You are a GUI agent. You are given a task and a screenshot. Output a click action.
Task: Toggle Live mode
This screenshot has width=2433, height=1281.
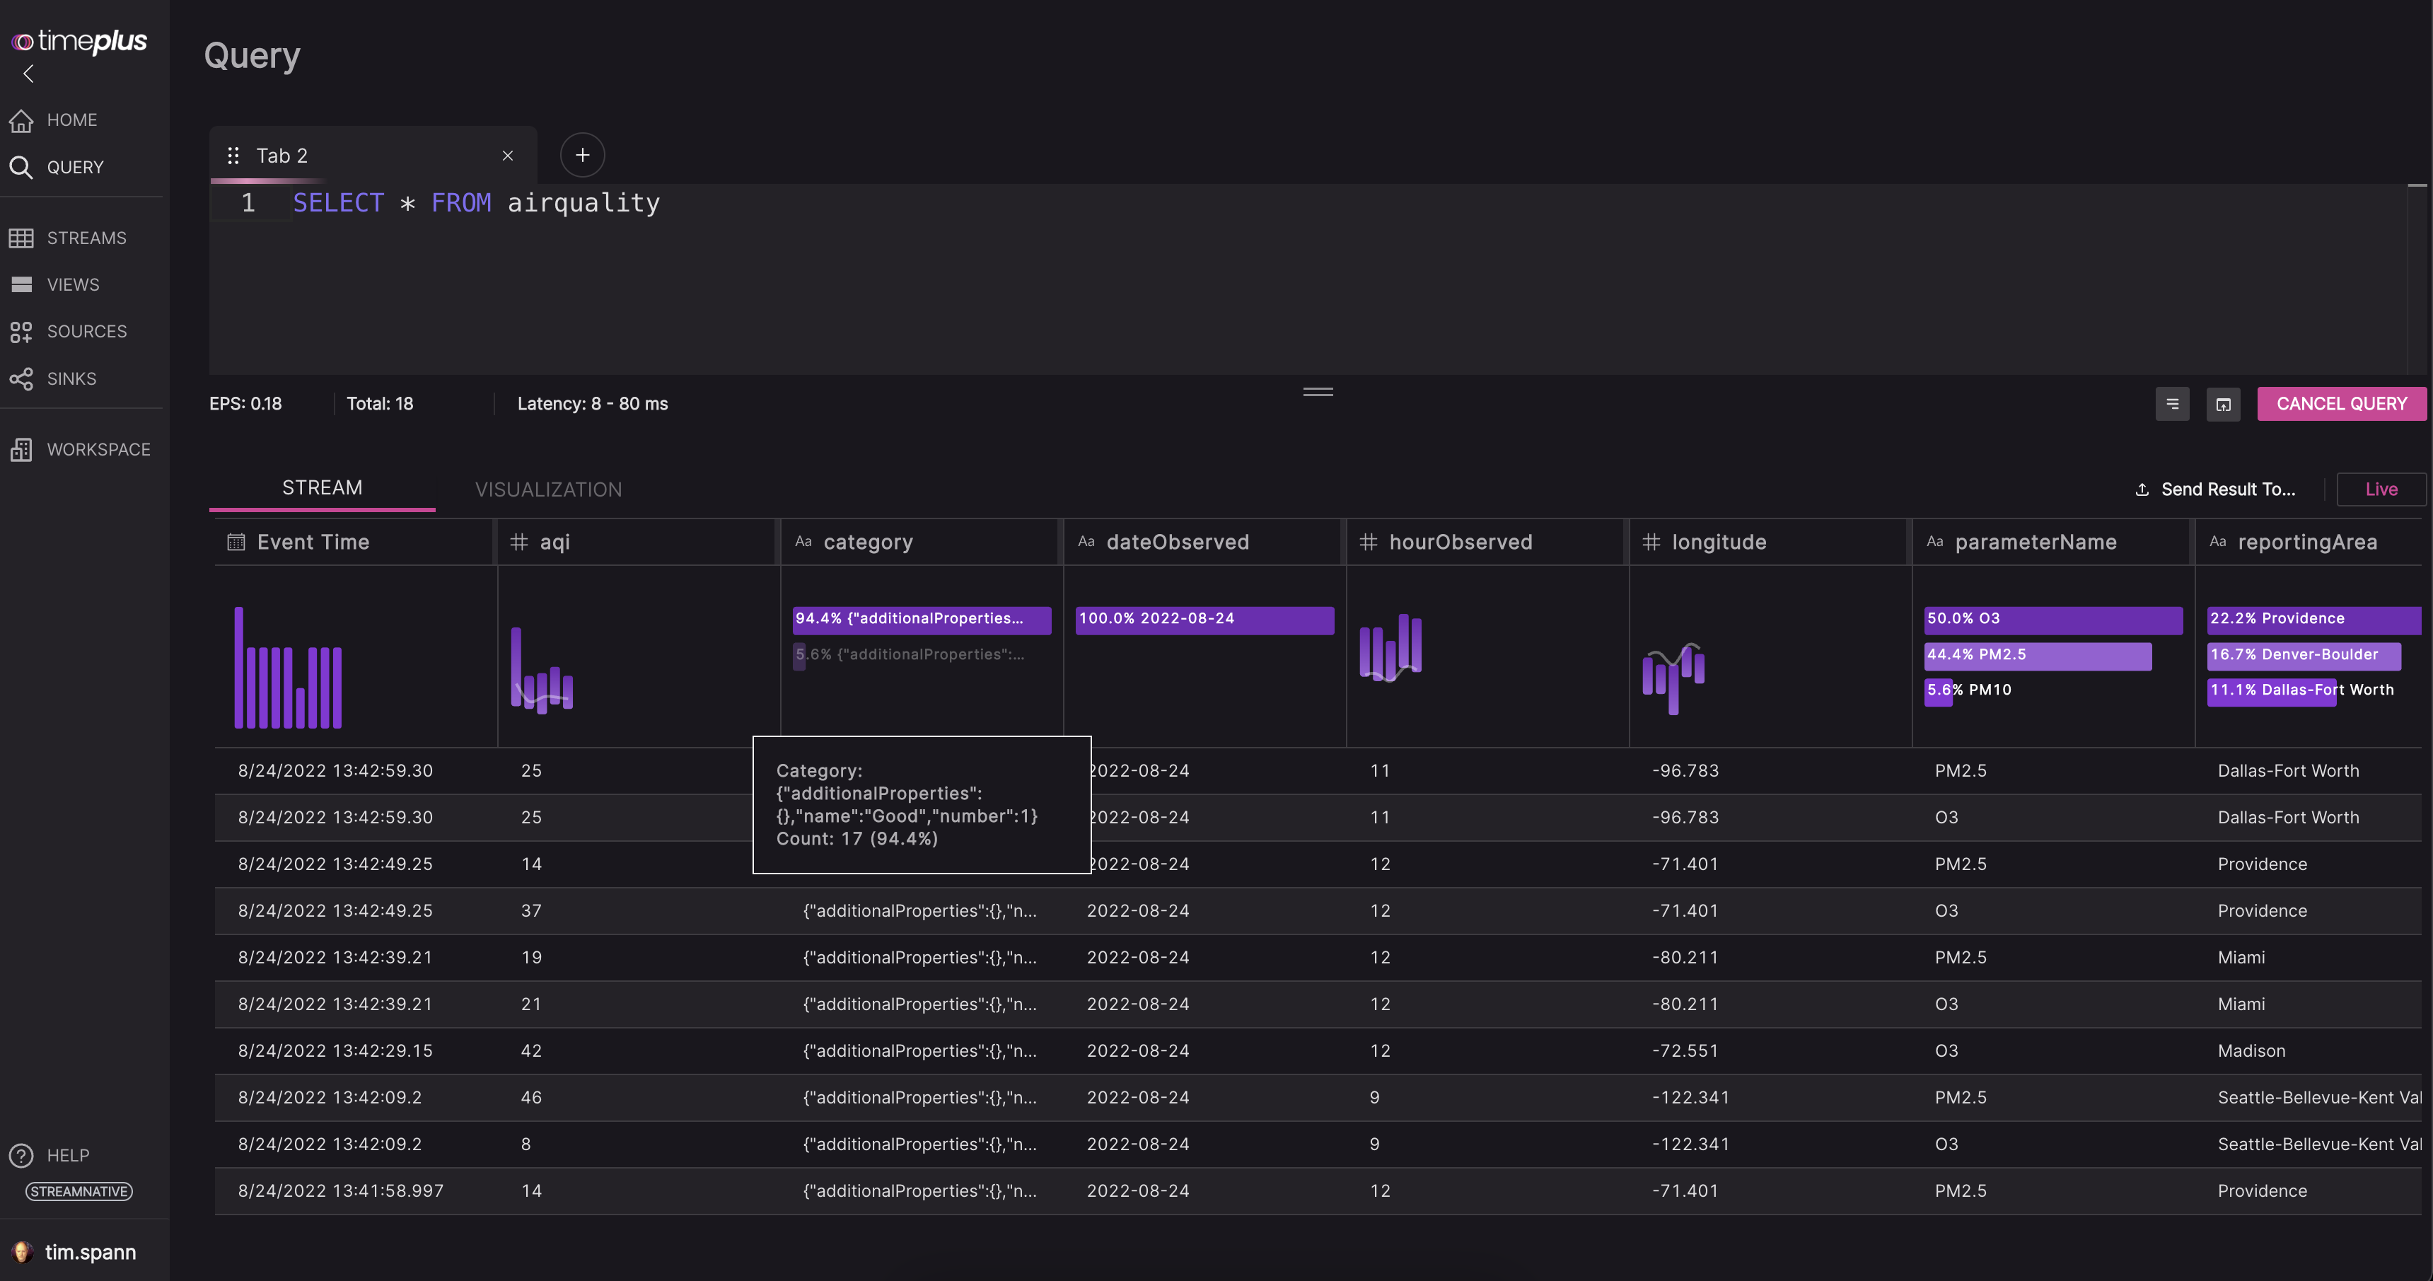2380,489
